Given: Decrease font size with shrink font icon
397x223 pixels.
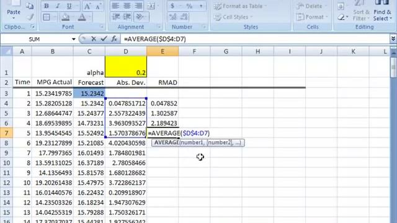Looking at the screenshot, I should coord(98,6).
